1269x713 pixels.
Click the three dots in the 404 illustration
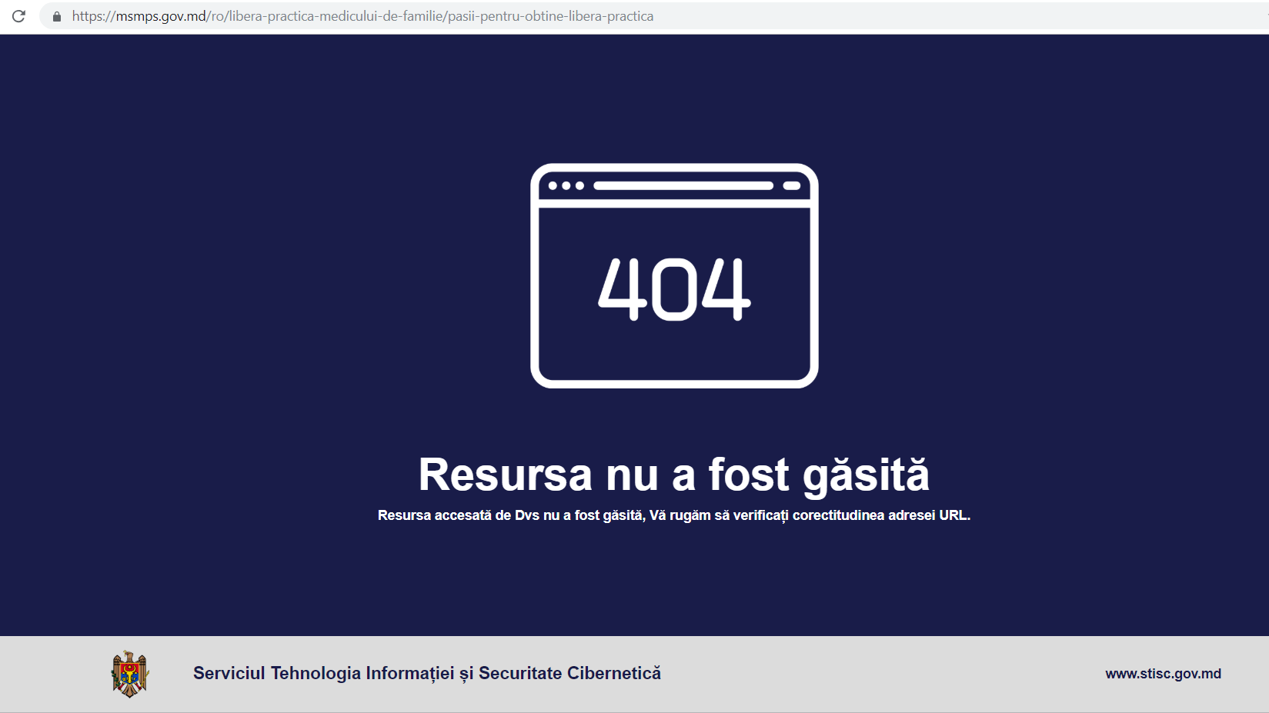(566, 186)
